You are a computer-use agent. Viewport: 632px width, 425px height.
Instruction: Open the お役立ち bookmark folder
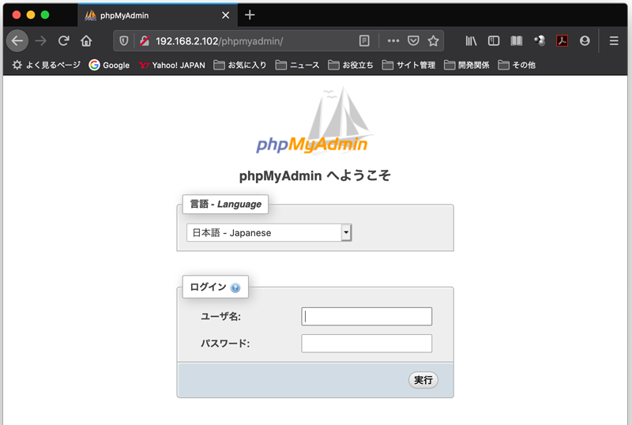(x=351, y=65)
